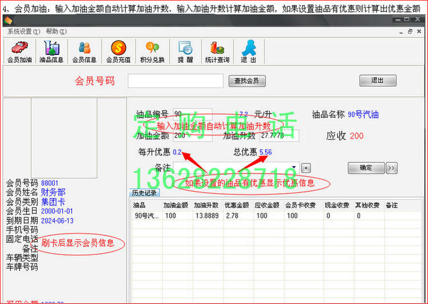Open the 帮助 menu
428x304 pixels.
(x=56, y=31)
